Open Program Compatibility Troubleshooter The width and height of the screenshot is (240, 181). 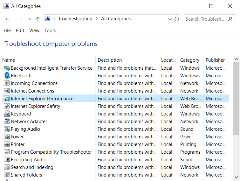tap(51, 152)
